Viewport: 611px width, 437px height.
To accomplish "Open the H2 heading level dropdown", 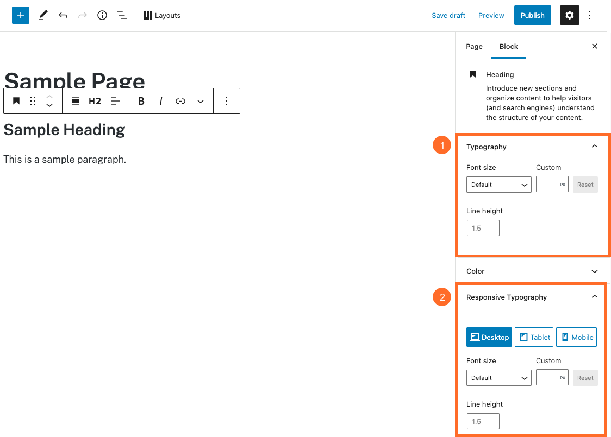I will coord(95,101).
